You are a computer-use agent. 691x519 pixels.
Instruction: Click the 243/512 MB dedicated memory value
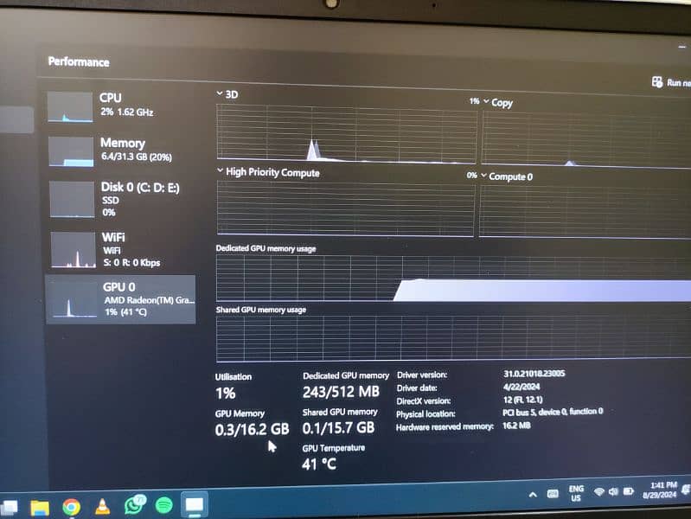tap(341, 392)
